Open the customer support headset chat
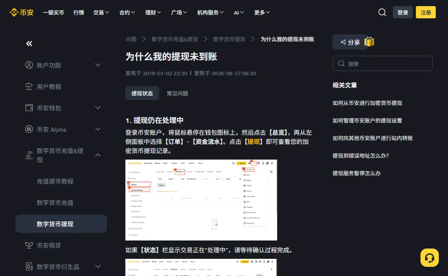448x276 pixels. [x=429, y=258]
